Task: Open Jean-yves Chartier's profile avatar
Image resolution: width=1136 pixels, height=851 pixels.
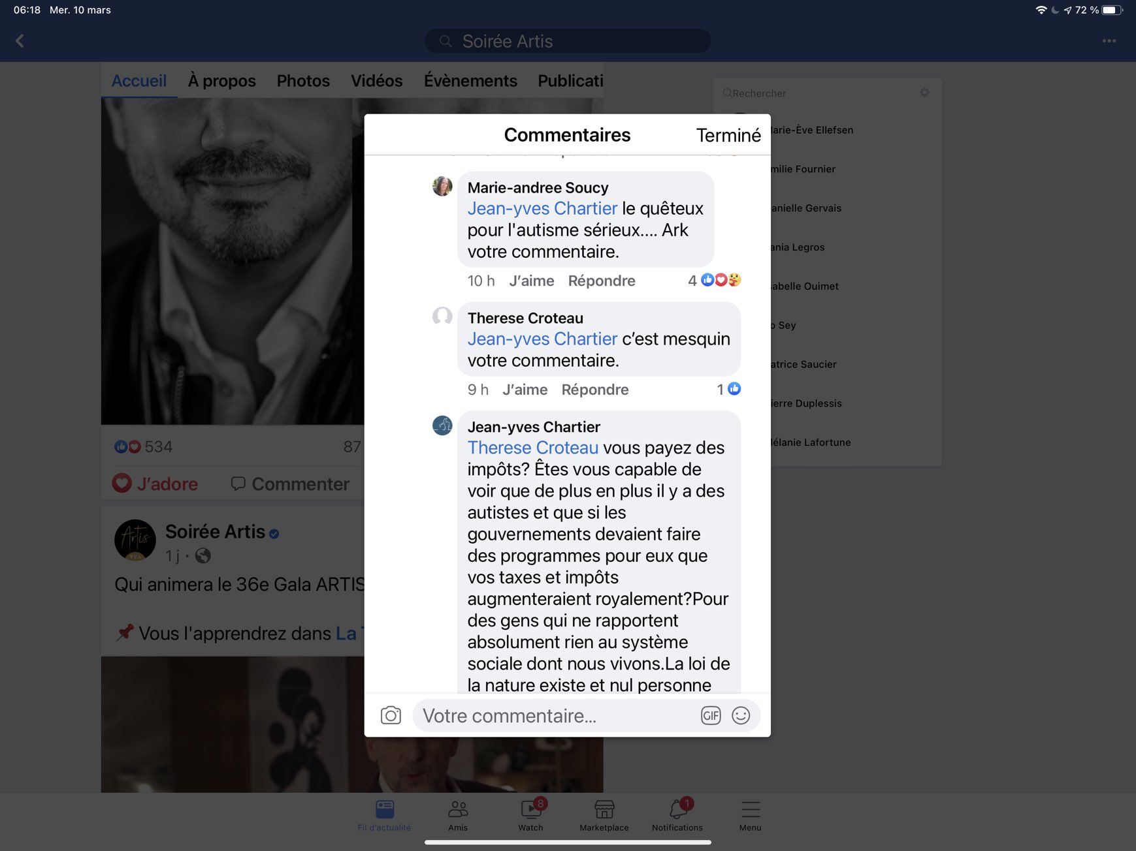Action: pos(442,425)
